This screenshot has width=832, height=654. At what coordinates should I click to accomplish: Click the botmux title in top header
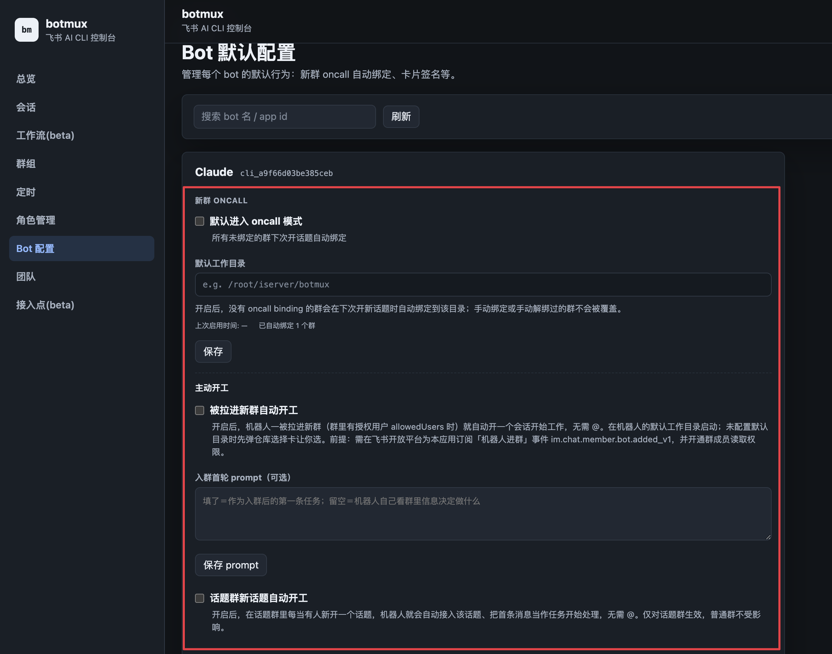coord(202,14)
